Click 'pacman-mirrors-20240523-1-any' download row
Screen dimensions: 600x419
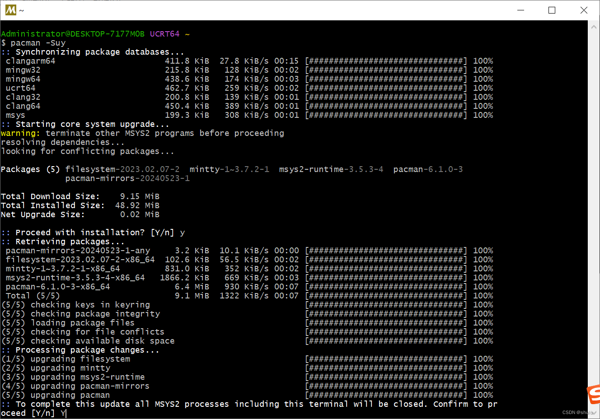point(249,251)
